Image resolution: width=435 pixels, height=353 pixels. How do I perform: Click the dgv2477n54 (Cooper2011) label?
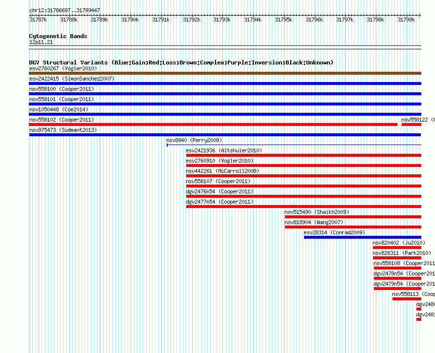point(220,202)
